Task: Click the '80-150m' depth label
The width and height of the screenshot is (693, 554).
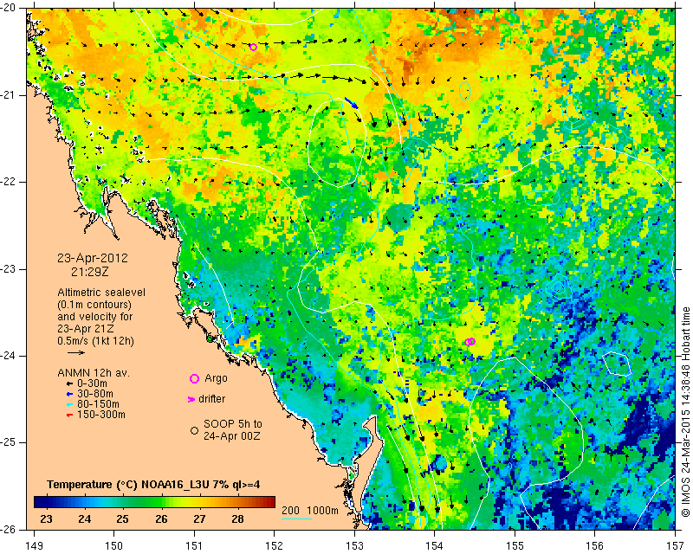Action: [98, 404]
